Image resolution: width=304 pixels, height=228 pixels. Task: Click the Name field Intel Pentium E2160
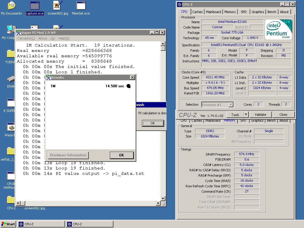click(232, 22)
